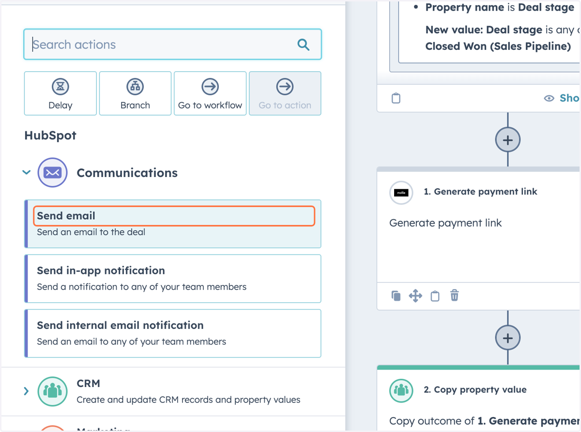Click the eye icon in trigger card

click(x=549, y=98)
